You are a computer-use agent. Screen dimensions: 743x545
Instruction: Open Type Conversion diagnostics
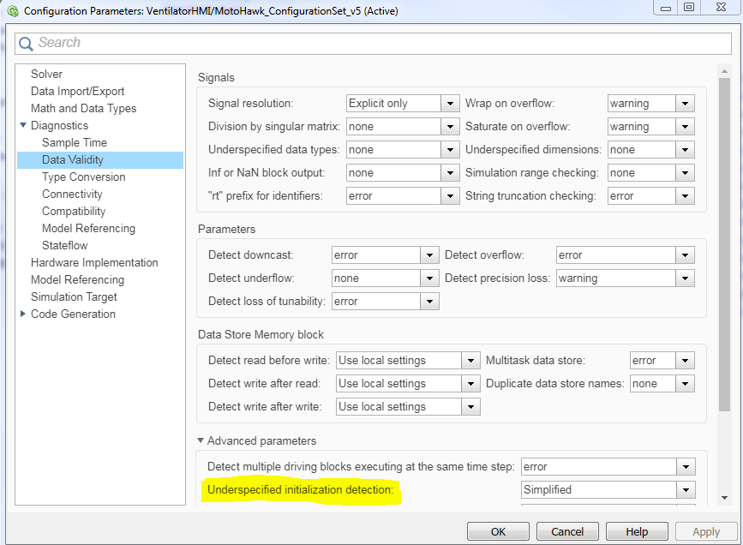click(83, 177)
